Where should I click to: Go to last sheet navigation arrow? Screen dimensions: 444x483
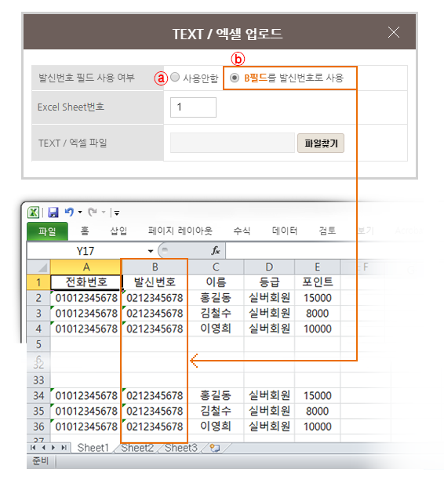[x=64, y=448]
